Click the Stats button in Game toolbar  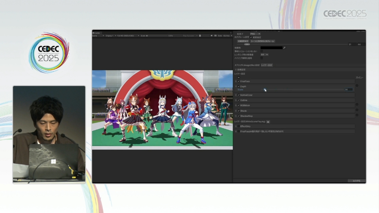pyautogui.click(x=220, y=36)
